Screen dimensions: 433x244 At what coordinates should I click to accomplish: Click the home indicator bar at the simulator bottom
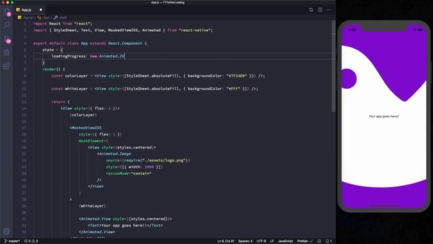384,205
